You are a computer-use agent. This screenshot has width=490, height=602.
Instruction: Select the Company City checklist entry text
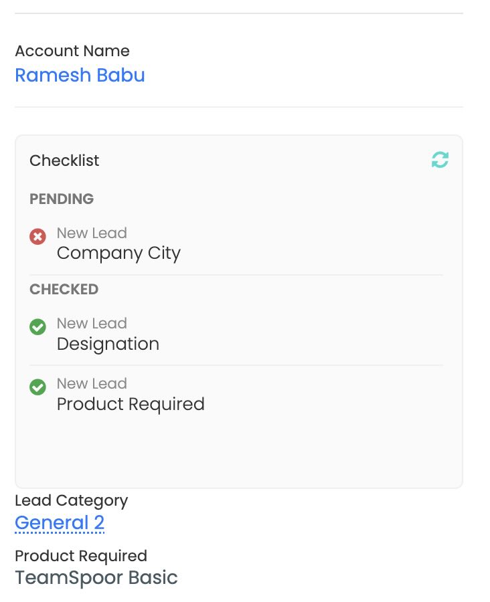(118, 253)
